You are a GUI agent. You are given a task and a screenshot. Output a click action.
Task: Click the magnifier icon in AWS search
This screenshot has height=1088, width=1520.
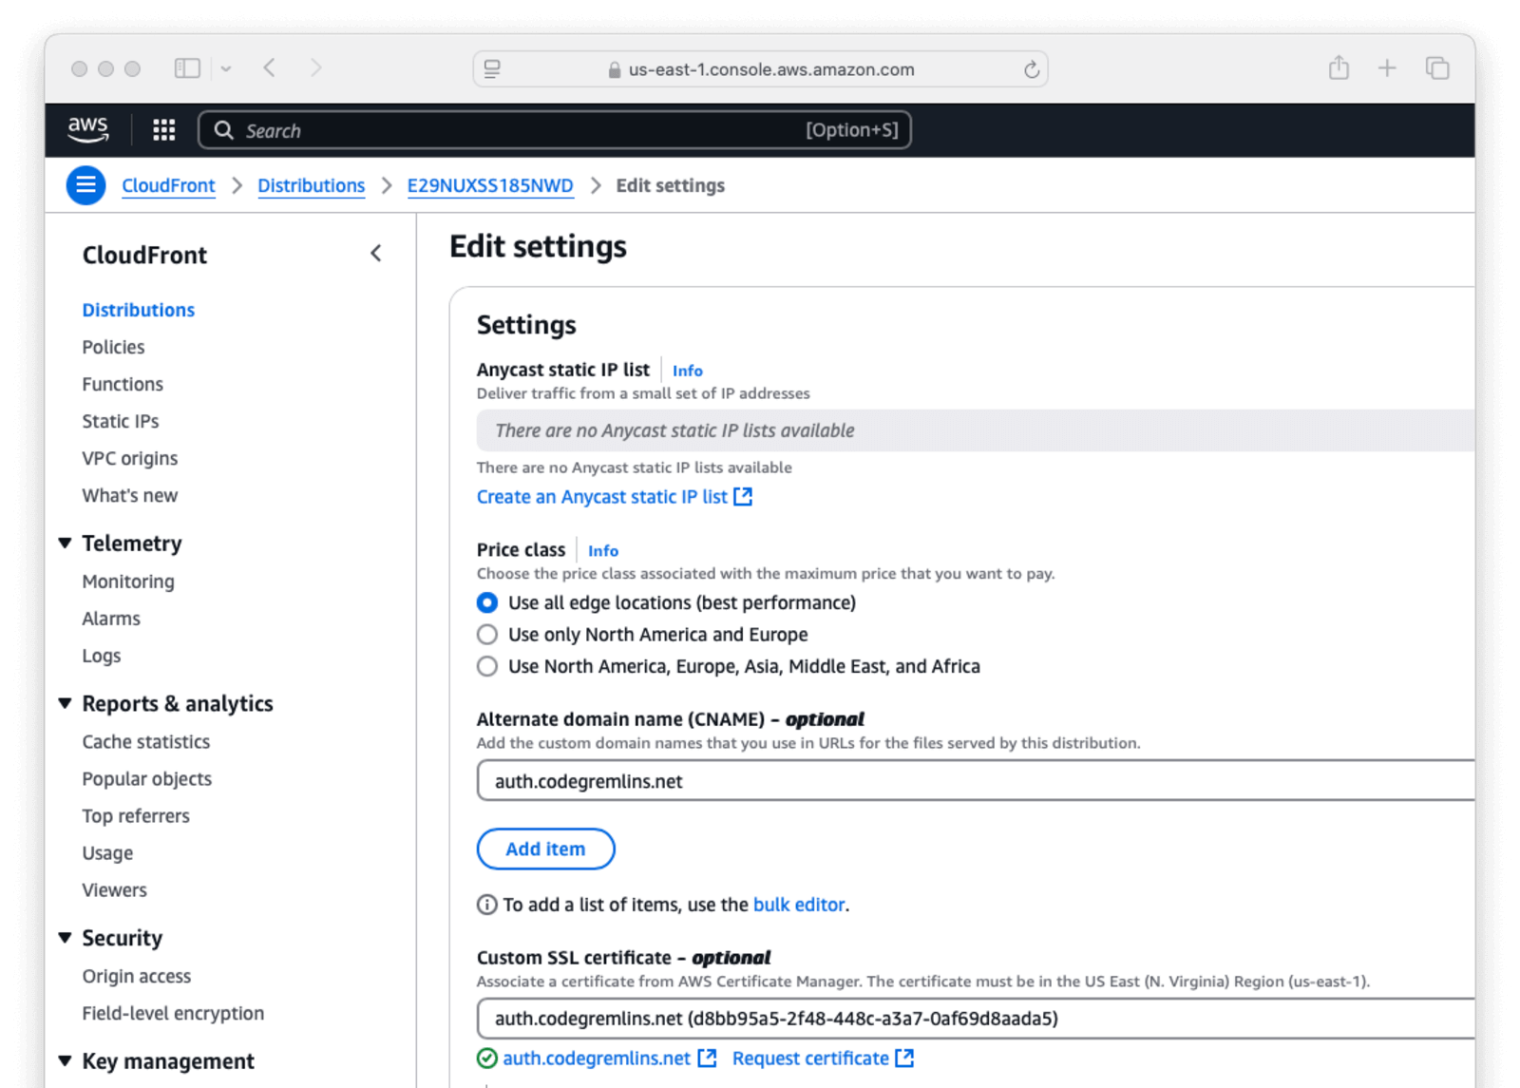point(223,130)
